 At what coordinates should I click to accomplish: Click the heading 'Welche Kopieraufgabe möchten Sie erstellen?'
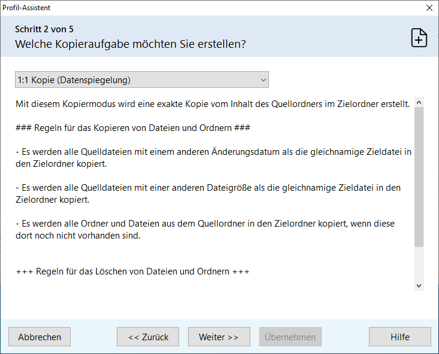[x=131, y=44]
